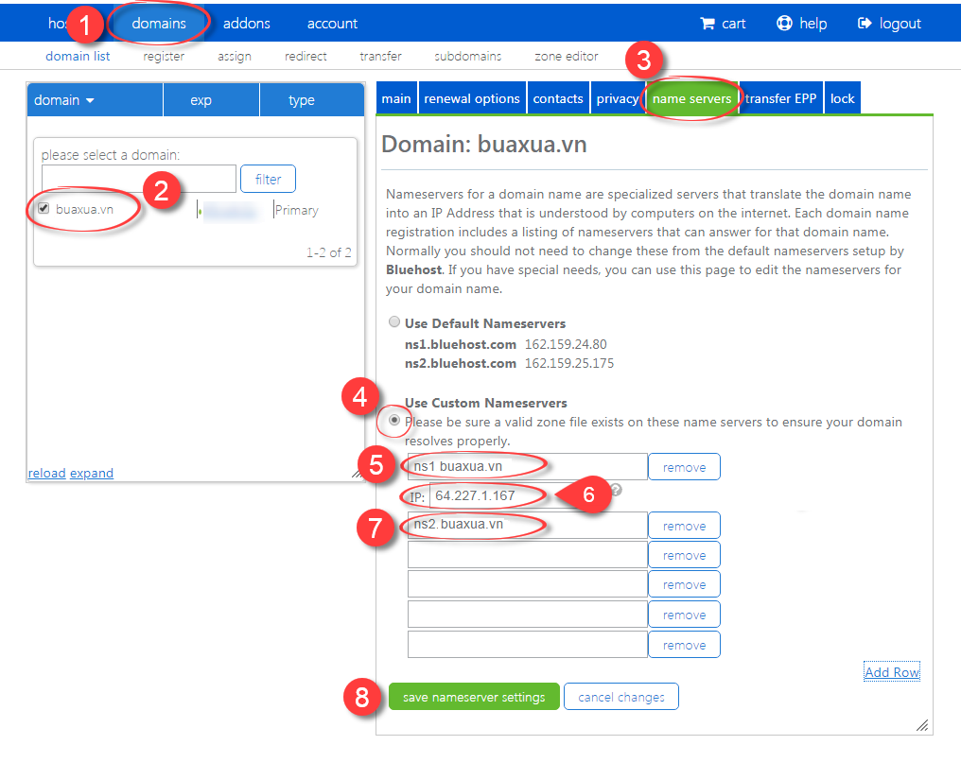Click the type column header
This screenshot has width=961, height=780.
(312, 100)
